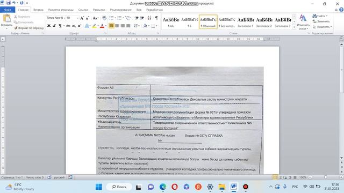The width and height of the screenshot is (344, 193).
Task: Click the increase indent icon
Action: pos(142,18)
